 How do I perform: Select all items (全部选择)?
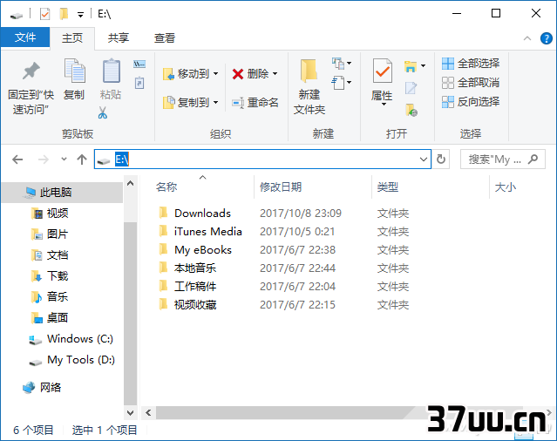[471, 64]
